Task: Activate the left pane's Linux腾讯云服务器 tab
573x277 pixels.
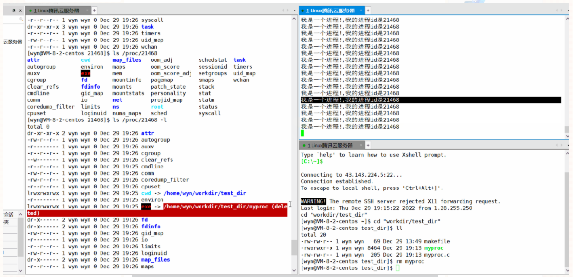Action: click(x=59, y=10)
